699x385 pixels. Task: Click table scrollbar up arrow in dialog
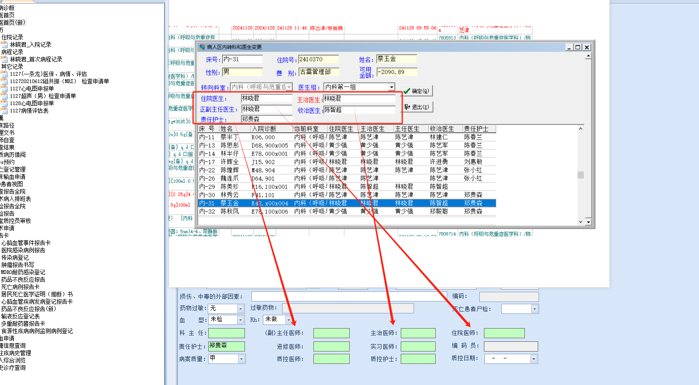pyautogui.click(x=580, y=128)
